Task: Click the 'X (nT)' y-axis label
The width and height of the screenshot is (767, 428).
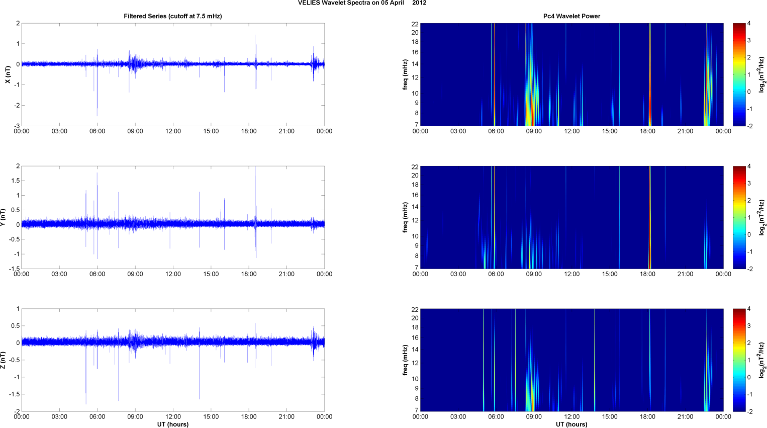Action: pos(8,74)
